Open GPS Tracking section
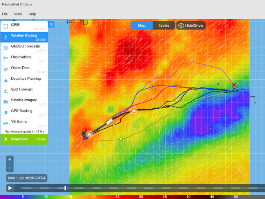The image size is (265, 199). coord(24,112)
